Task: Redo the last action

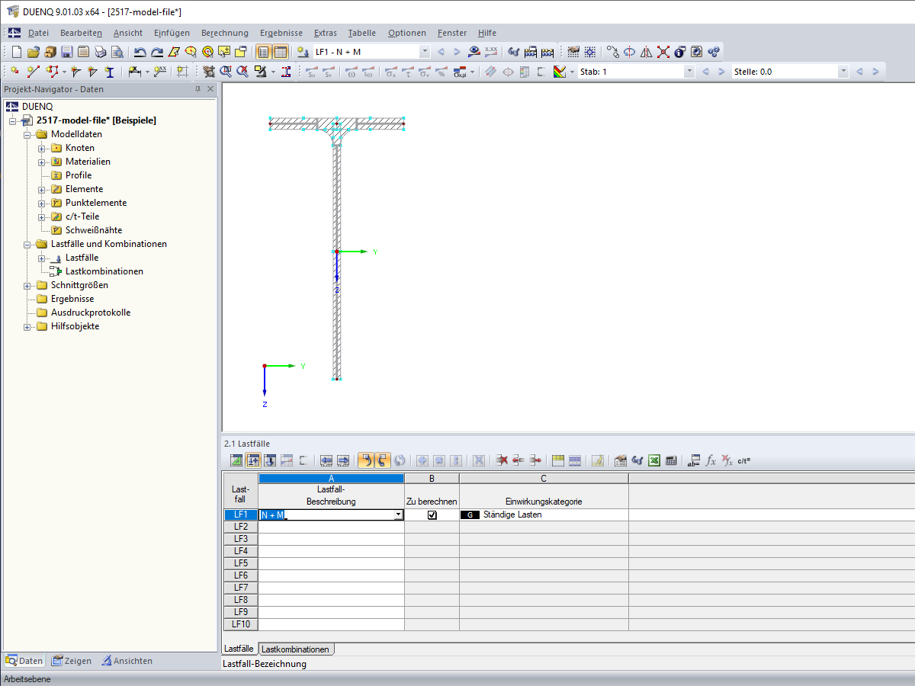Action: (x=156, y=52)
